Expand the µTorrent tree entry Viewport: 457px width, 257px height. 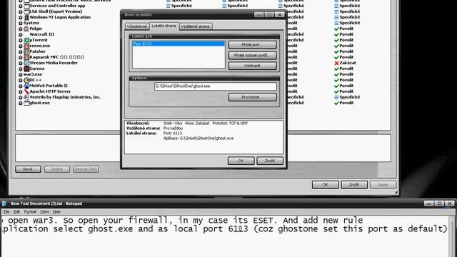coord(21,40)
